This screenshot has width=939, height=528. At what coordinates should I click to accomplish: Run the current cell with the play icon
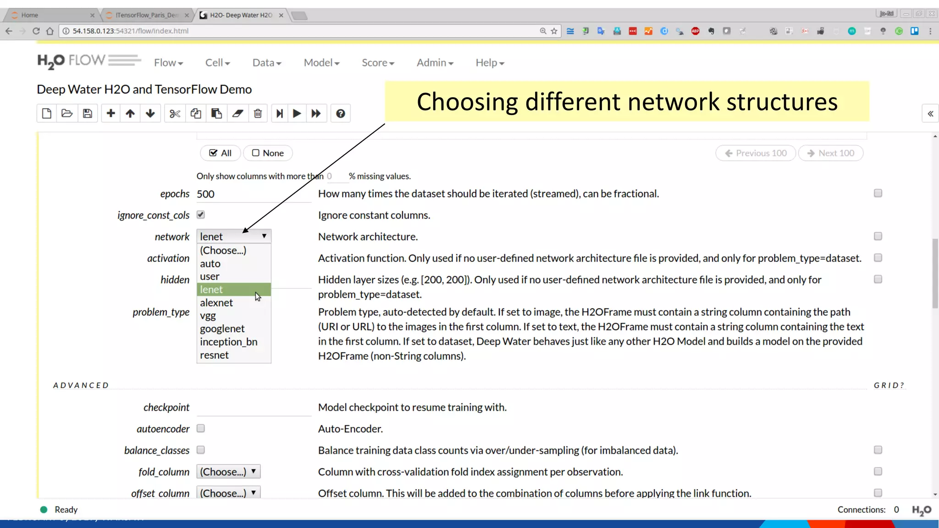tap(297, 114)
